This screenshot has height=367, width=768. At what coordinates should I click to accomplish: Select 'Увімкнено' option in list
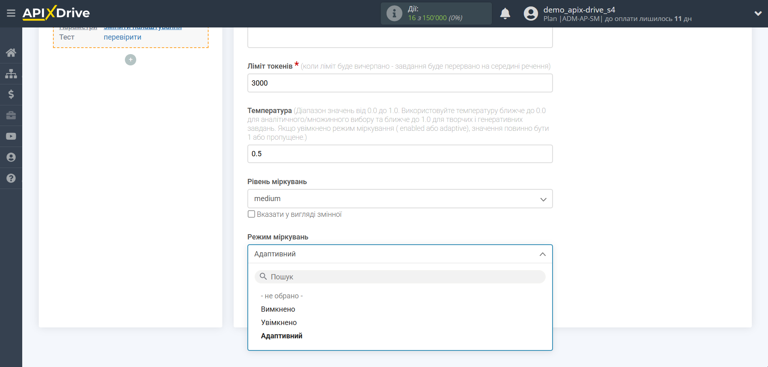click(279, 323)
